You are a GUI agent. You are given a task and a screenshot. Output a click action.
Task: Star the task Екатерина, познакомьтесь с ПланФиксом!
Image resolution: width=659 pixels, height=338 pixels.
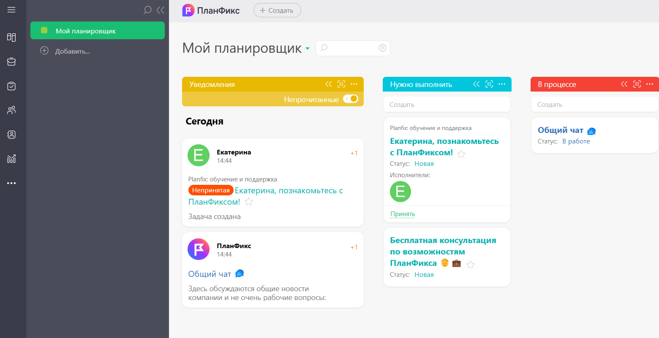(x=461, y=154)
